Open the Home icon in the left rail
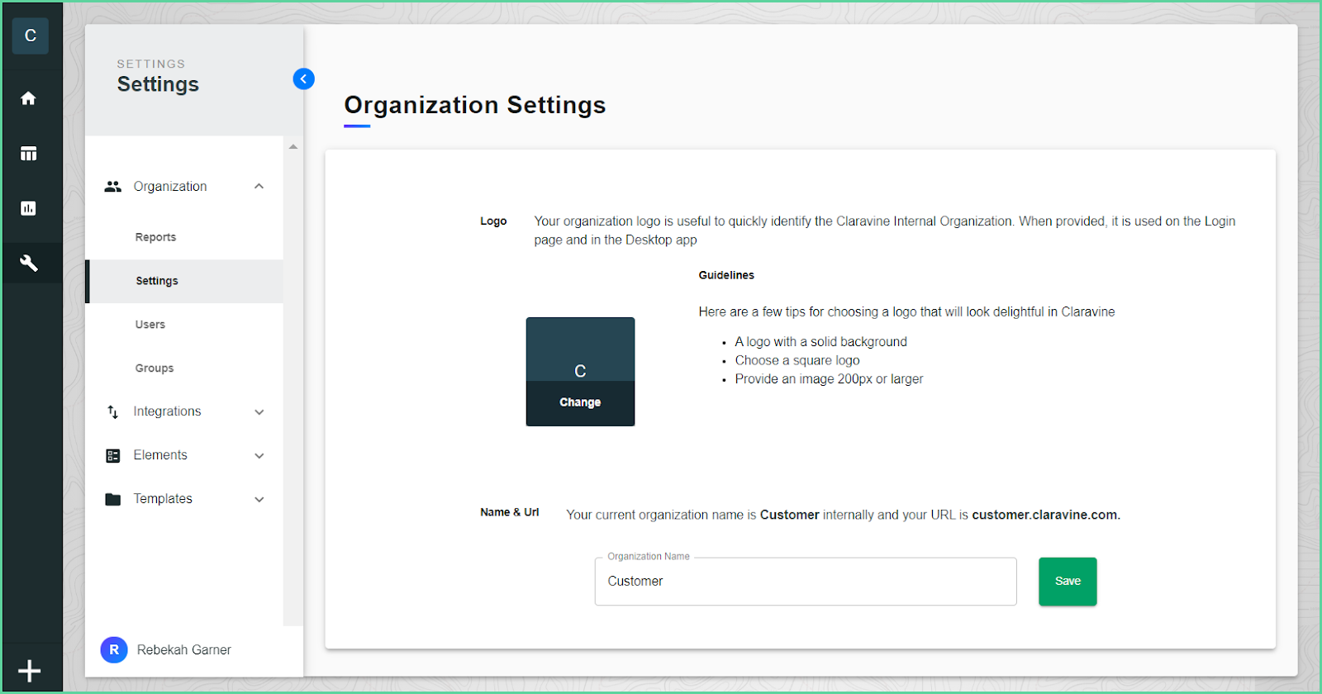 tap(29, 98)
